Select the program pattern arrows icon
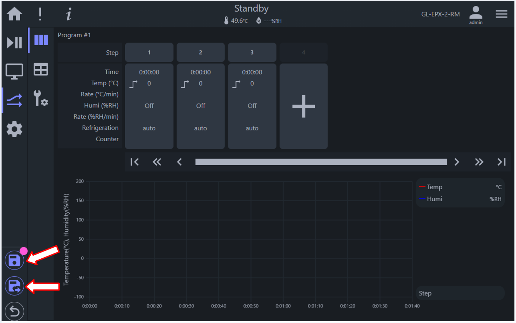 click(x=14, y=100)
